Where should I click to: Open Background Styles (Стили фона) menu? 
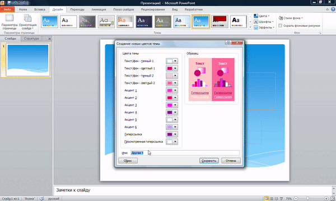pos(291,18)
